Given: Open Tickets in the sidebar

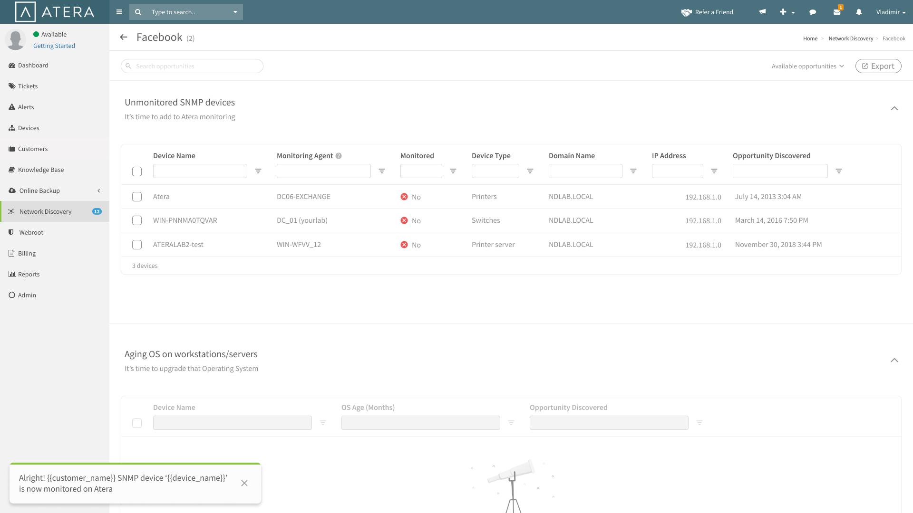Looking at the screenshot, I should (x=55, y=86).
